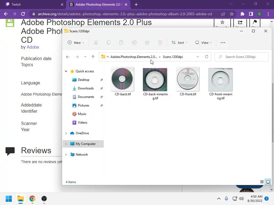This screenshot has height=205, width=274.
Task: Click the Share button on archive page
Action: point(240,23)
